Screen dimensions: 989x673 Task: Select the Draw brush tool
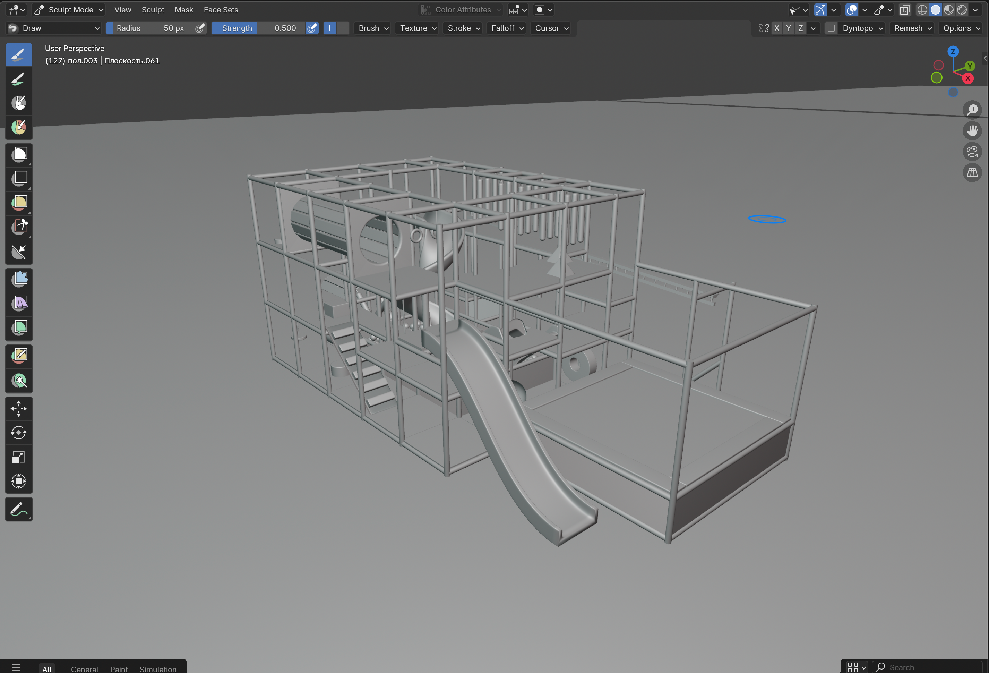click(19, 55)
